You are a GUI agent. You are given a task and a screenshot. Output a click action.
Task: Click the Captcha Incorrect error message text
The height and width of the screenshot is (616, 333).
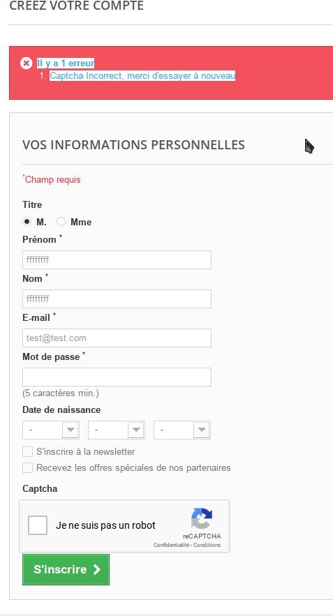pos(142,75)
